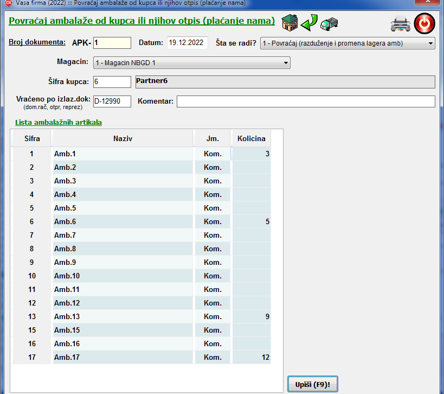Click Sifra cell 10 in the table
The image size is (444, 394).
(32, 276)
